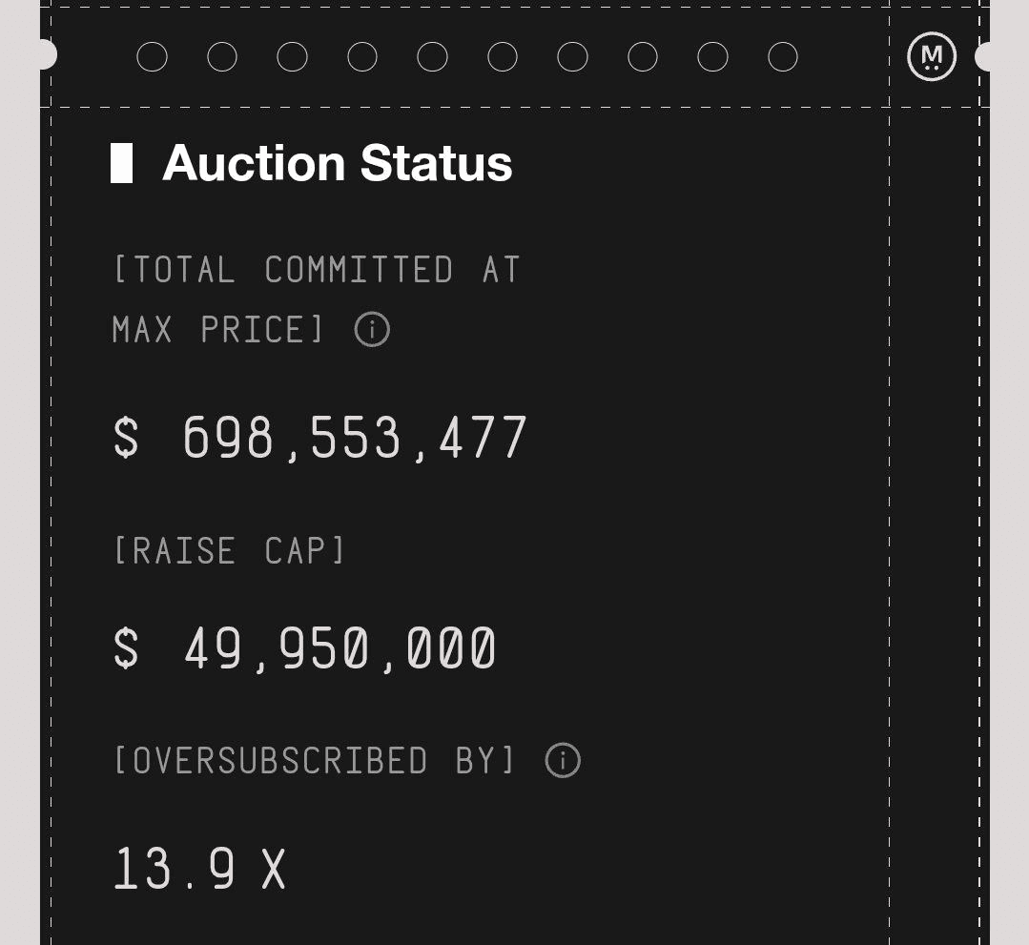
Task: Select the first circle in the dot row
Action: (x=153, y=57)
